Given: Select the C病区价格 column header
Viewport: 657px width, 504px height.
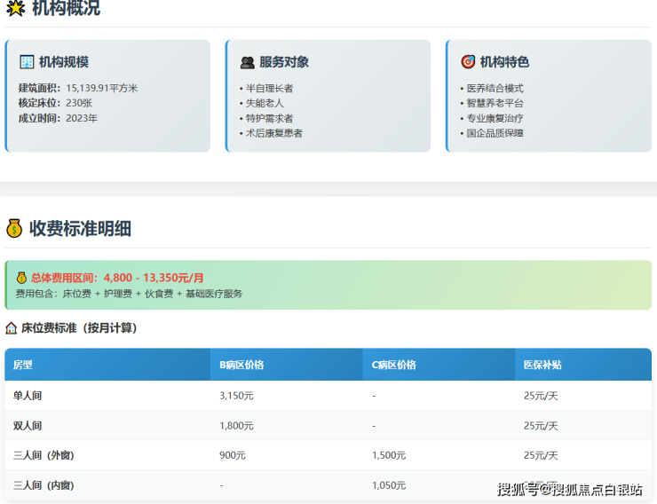Looking at the screenshot, I should 394,365.
